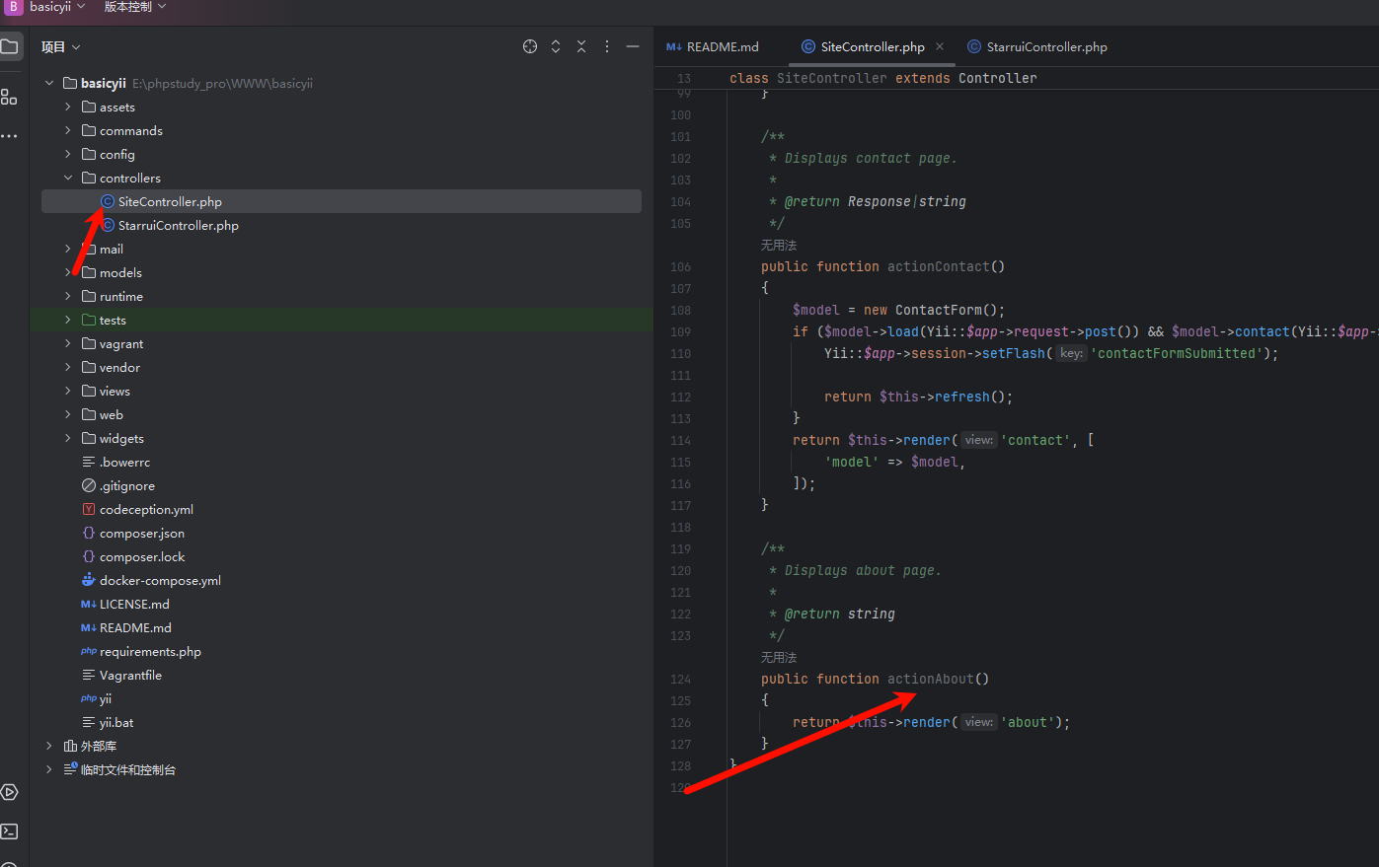Hide the project panel with minimize icon
The image size is (1379, 867).
coord(633,46)
